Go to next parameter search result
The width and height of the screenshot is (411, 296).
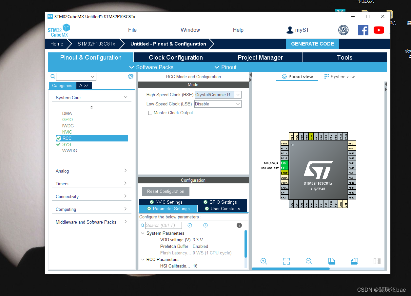tap(205, 225)
